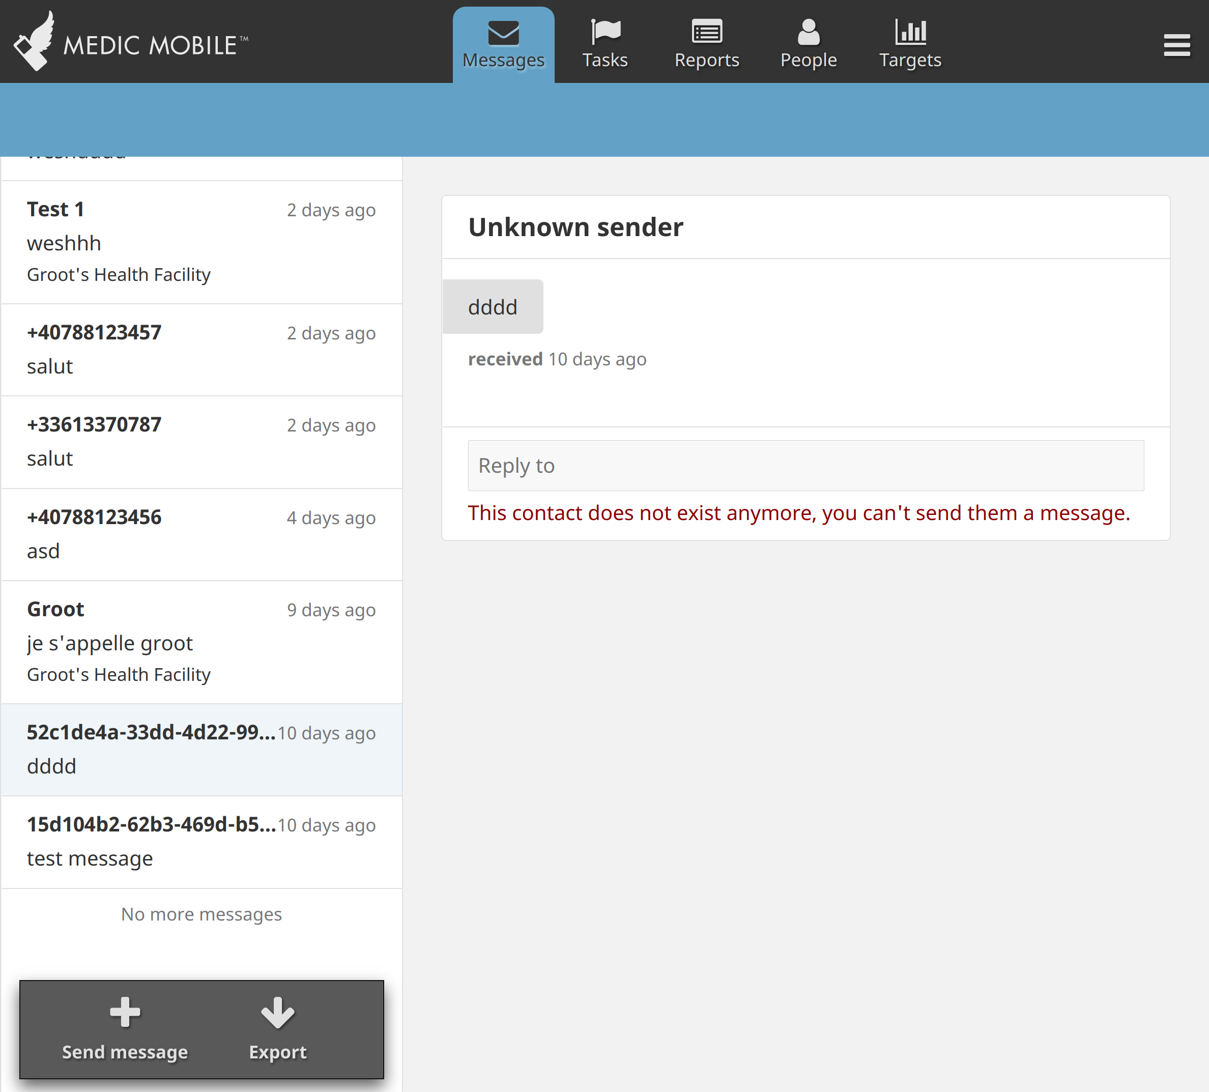The height and width of the screenshot is (1092, 1209).
Task: Open the Reports icon
Action: pyautogui.click(x=706, y=34)
